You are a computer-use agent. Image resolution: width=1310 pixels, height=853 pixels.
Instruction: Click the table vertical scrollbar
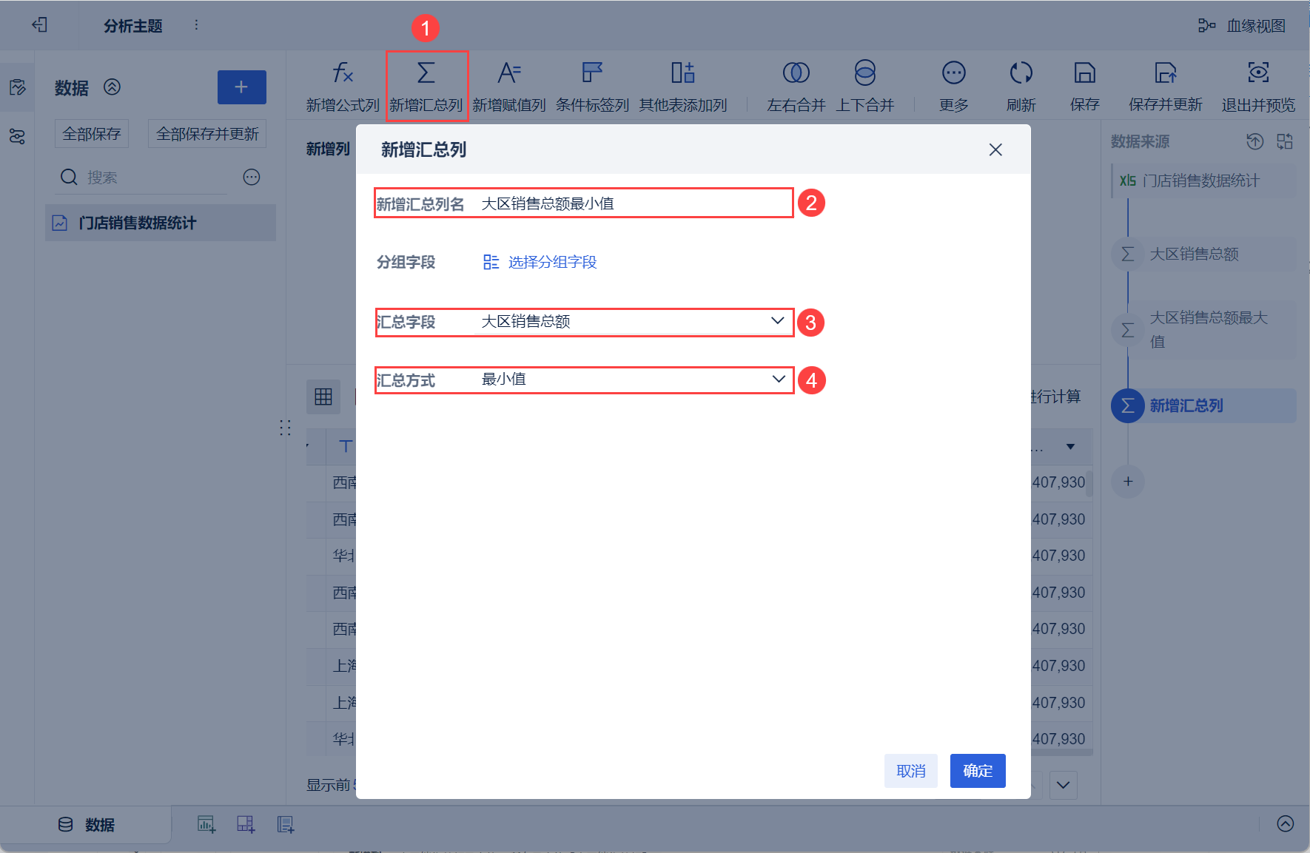(1089, 484)
